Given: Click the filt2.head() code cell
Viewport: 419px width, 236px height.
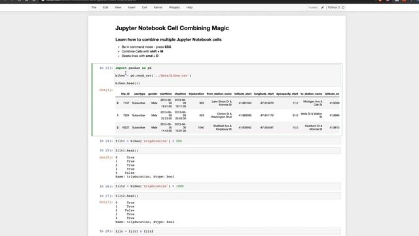Looking at the screenshot, I should pos(228,196).
